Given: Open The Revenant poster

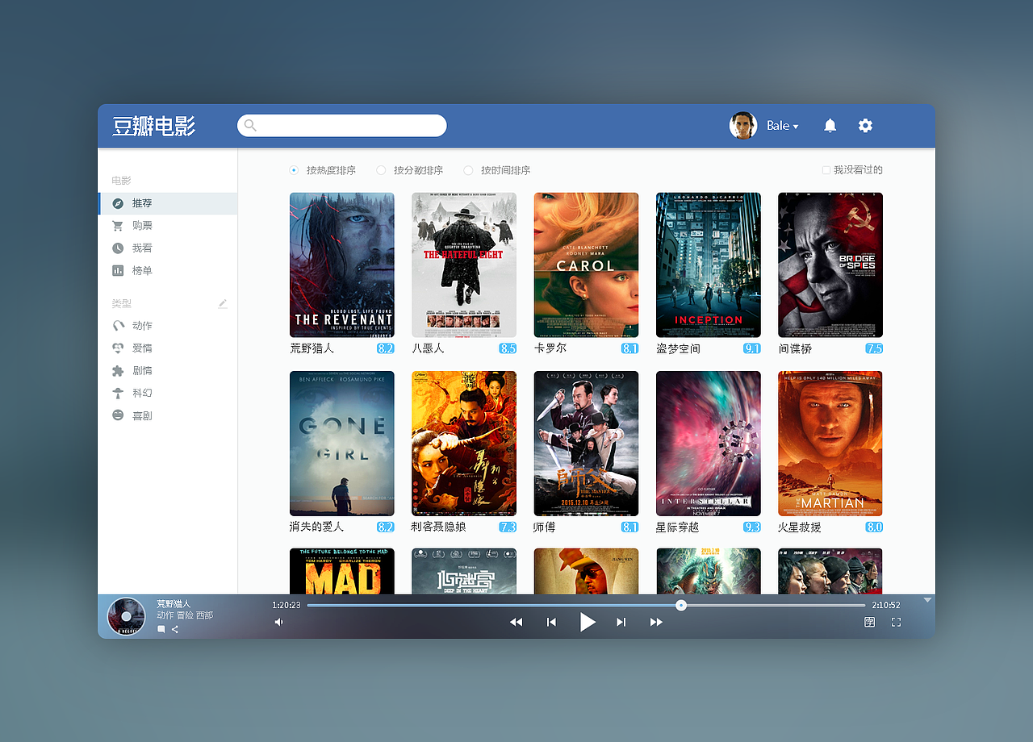Looking at the screenshot, I should pyautogui.click(x=342, y=265).
